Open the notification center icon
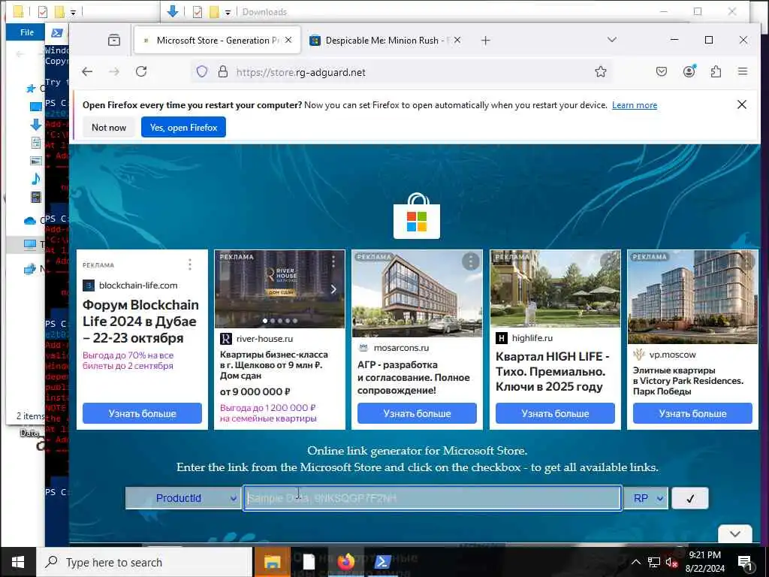Image resolution: width=769 pixels, height=577 pixels. click(745, 563)
